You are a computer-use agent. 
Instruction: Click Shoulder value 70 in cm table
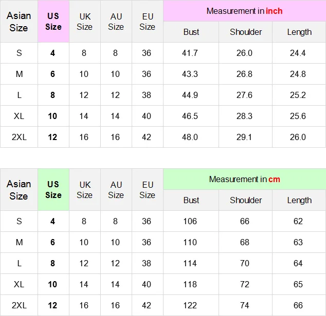(x=245, y=263)
